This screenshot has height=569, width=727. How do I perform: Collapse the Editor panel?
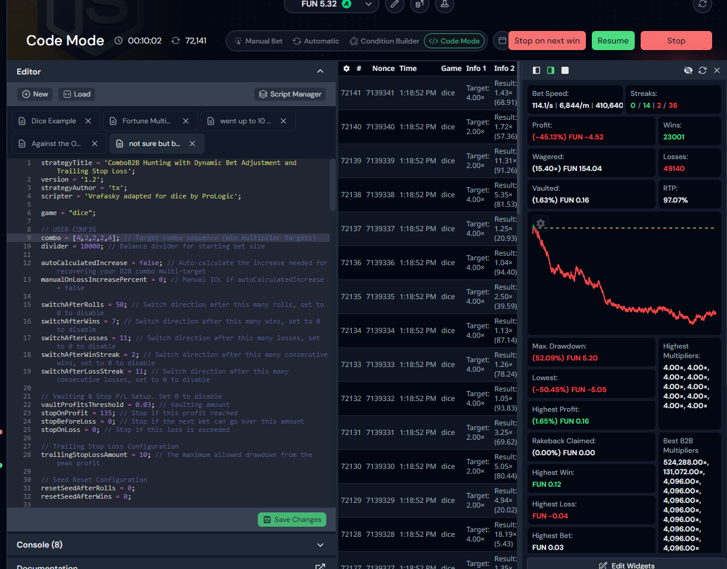[x=320, y=71]
